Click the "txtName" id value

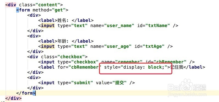(x=158, y=26)
